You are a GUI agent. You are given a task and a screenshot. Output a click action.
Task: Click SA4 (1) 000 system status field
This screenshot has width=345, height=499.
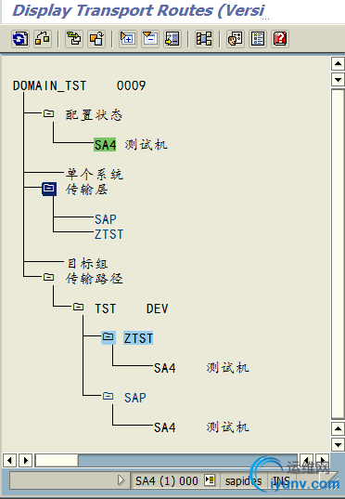pos(167,480)
